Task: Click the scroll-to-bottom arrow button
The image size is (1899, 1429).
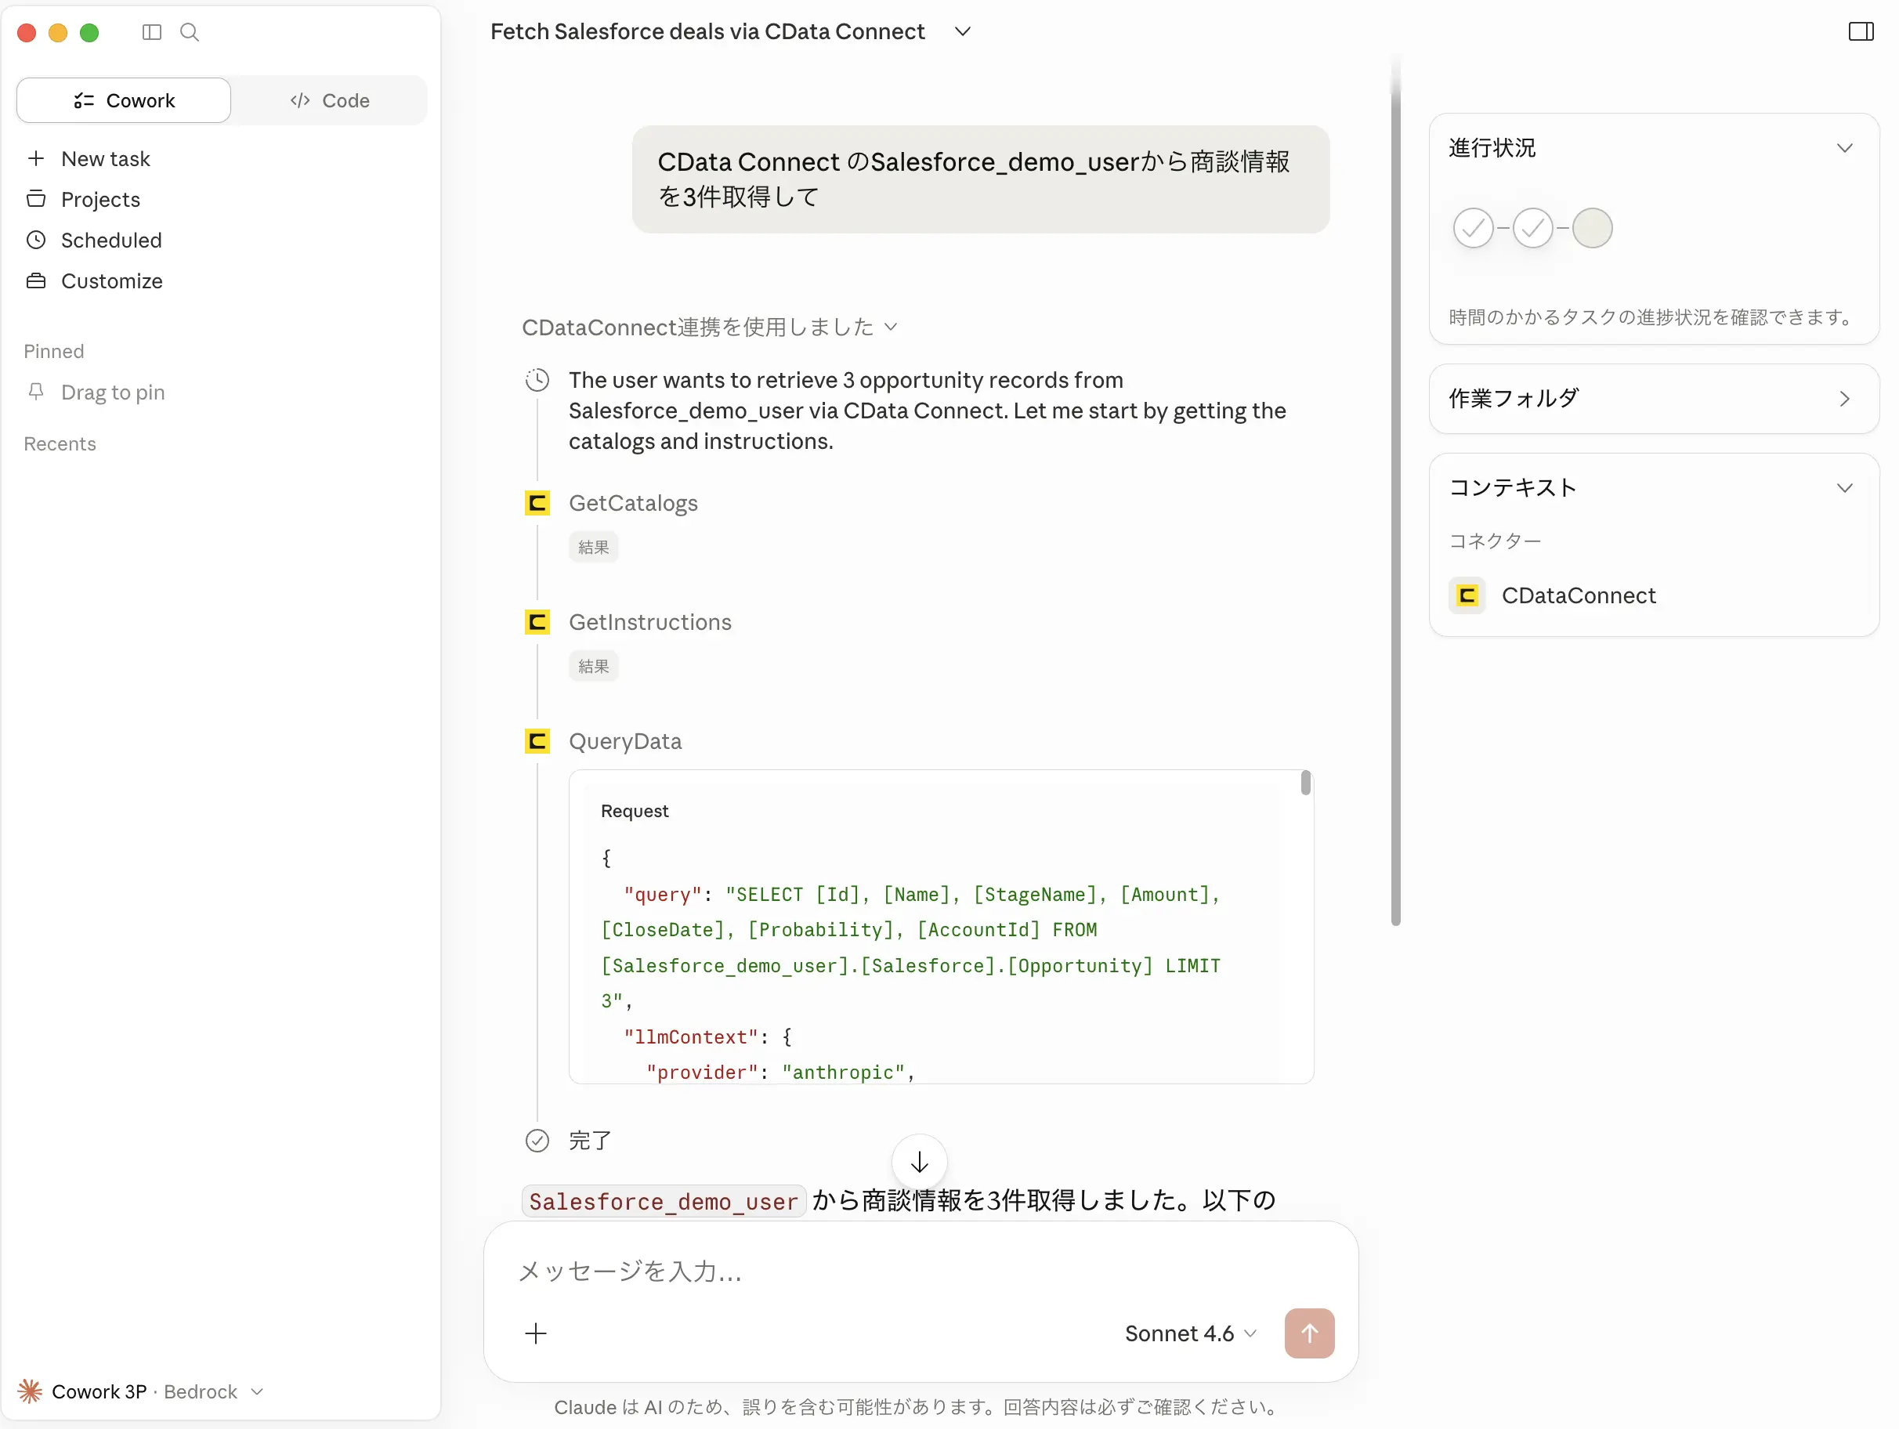Action: [920, 1162]
